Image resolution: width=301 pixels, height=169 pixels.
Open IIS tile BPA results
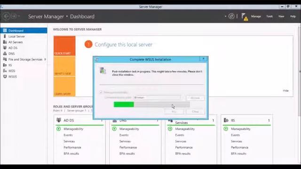tap(238, 154)
